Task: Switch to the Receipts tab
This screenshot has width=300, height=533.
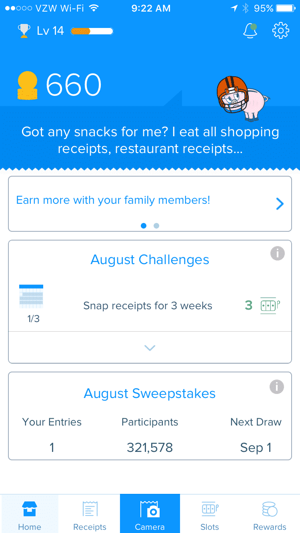Action: pyautogui.click(x=90, y=514)
